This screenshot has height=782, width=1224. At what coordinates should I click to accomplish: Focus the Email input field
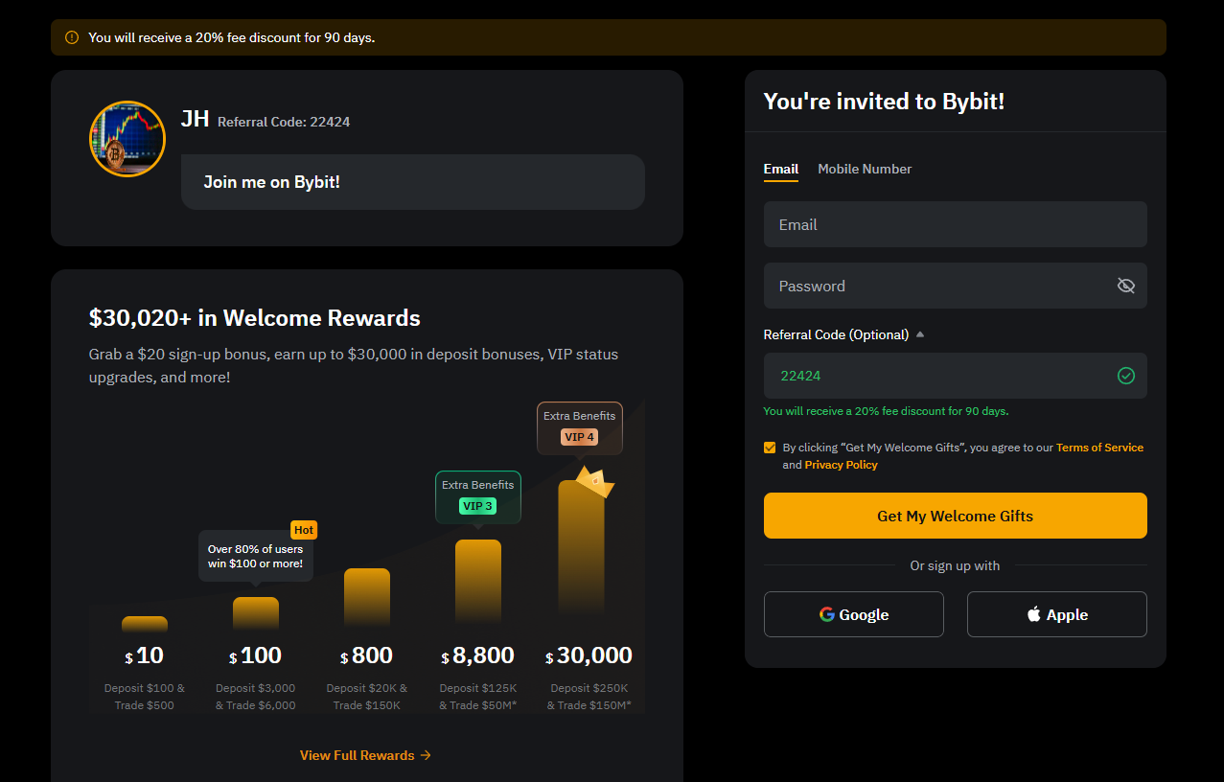point(956,224)
